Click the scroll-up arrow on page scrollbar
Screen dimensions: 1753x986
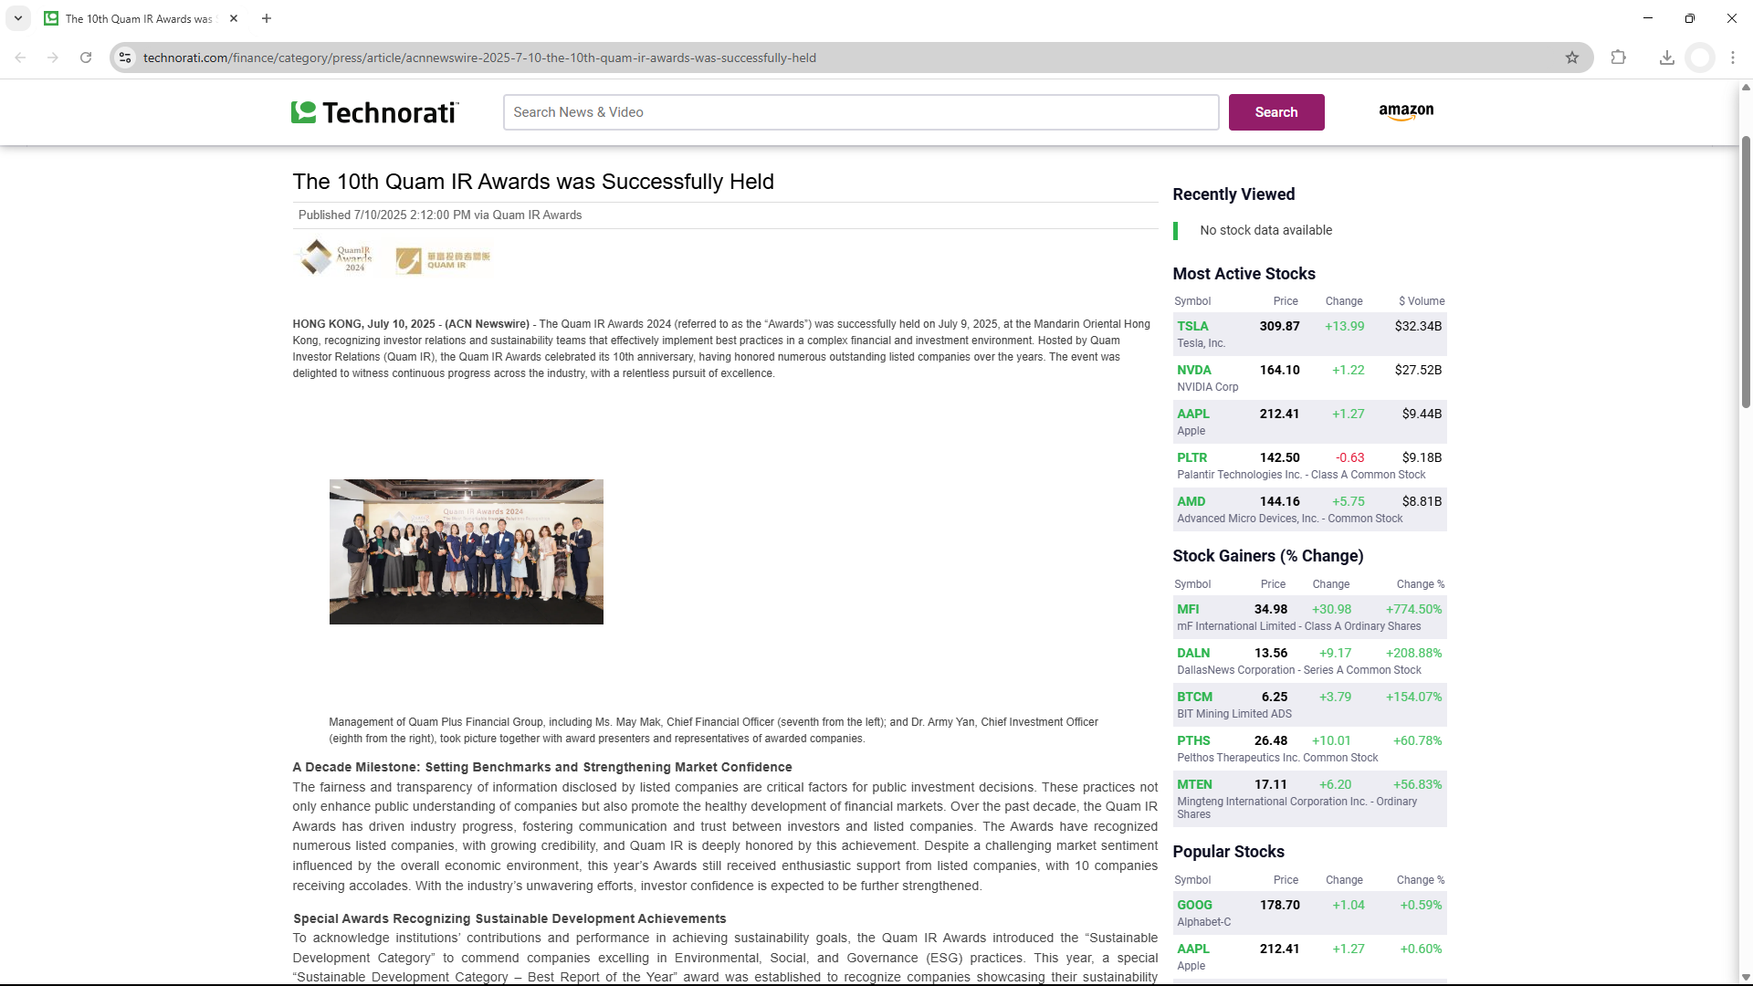[x=1746, y=88]
